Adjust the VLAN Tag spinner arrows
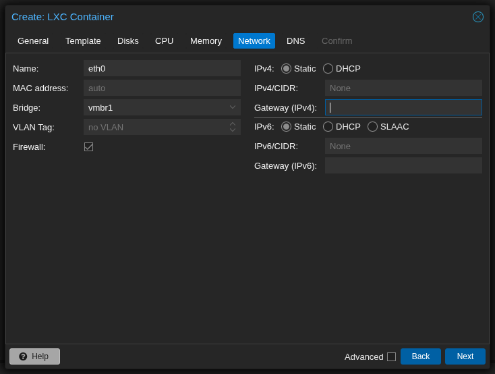 click(233, 127)
